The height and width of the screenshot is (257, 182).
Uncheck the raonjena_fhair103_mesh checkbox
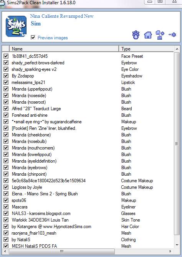[x=6, y=233]
